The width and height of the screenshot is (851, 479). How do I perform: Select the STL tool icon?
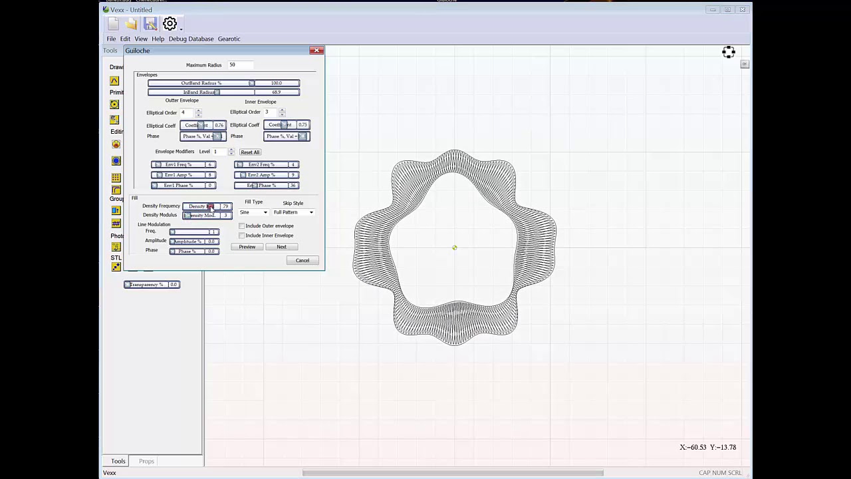[116, 267]
